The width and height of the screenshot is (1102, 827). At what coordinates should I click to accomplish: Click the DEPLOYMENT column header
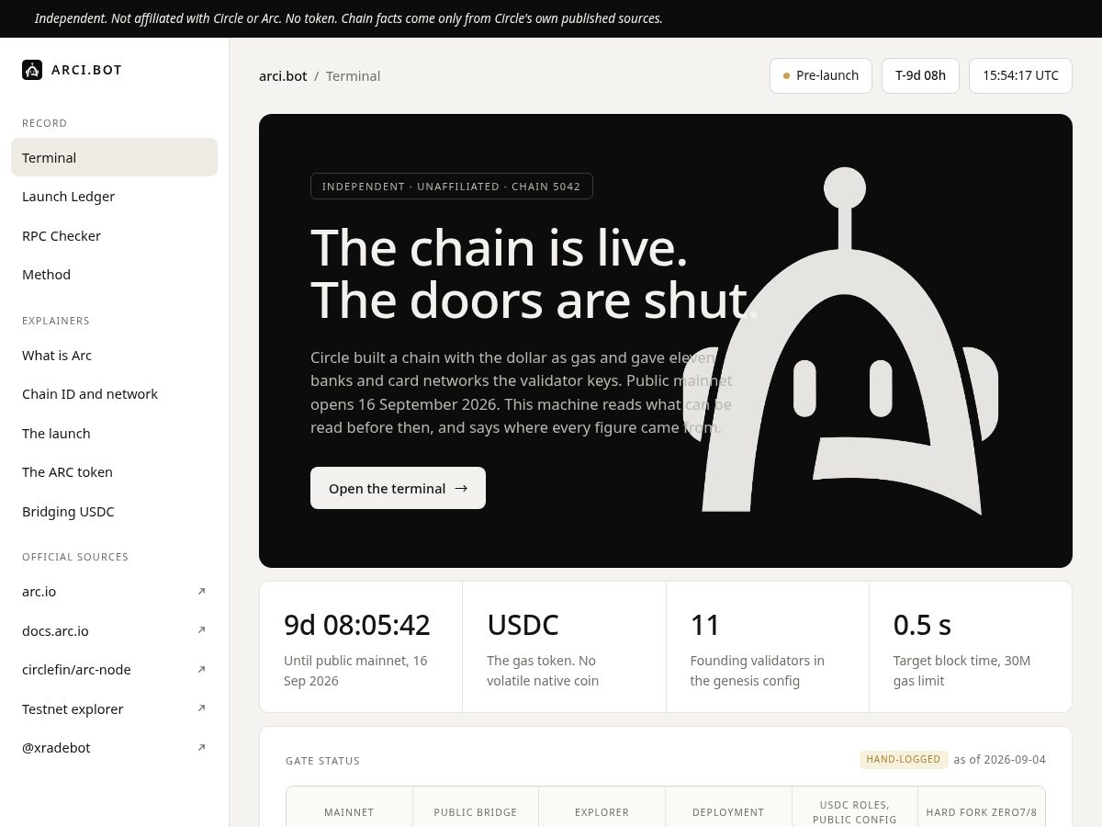click(728, 812)
